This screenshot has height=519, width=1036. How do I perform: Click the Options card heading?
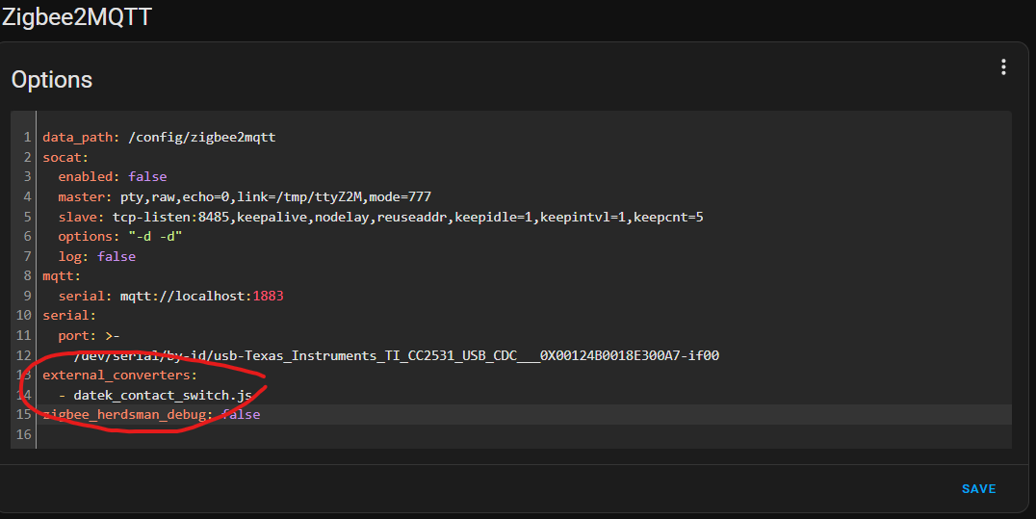pos(52,79)
